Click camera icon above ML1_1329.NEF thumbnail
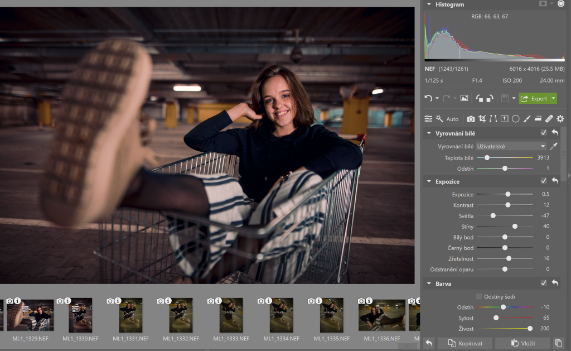 [10, 301]
